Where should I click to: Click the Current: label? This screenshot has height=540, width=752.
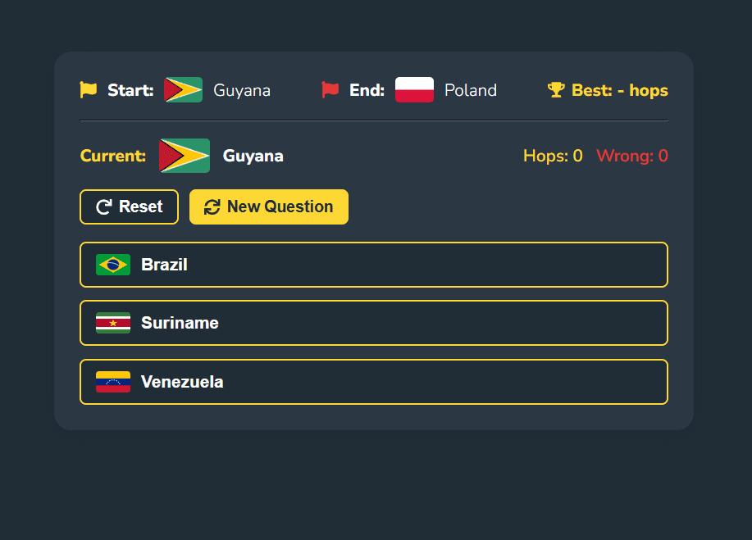coord(113,156)
